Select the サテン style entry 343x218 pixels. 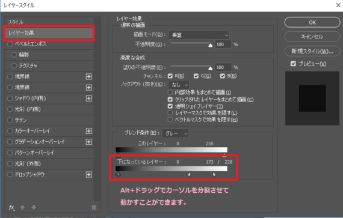(49, 120)
